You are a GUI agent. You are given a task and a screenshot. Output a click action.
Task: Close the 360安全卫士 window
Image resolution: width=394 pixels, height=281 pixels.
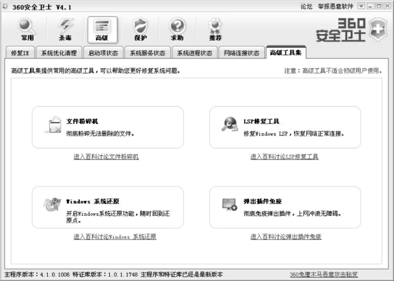tap(387, 6)
